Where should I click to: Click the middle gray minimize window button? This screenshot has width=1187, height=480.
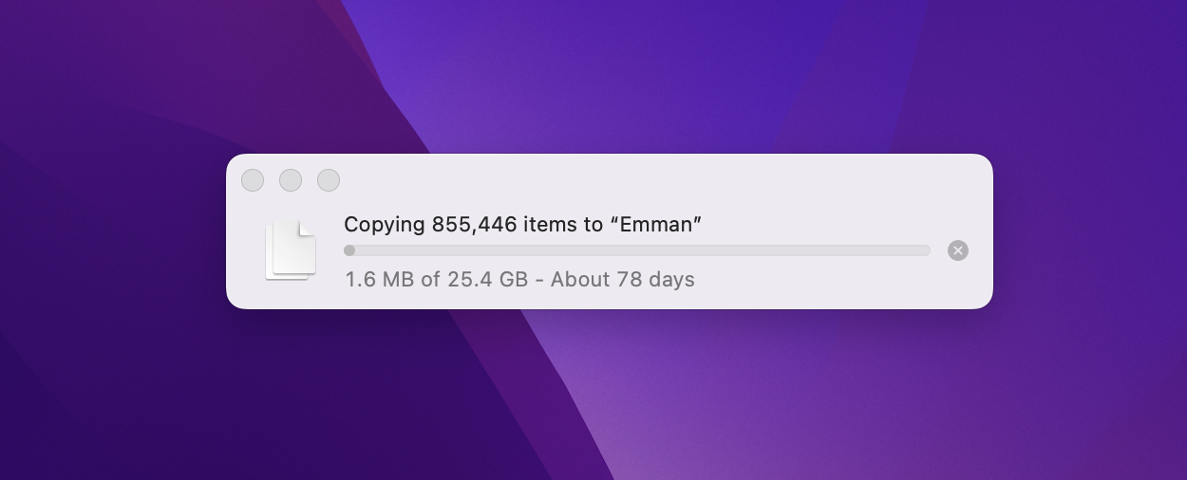coord(291,180)
